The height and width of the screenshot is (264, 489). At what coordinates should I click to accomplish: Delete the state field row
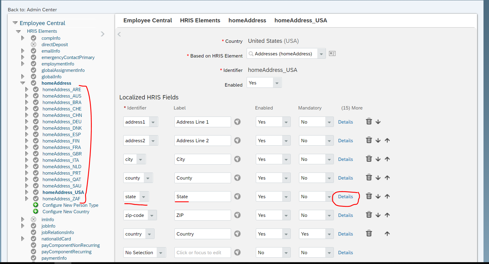pyautogui.click(x=369, y=196)
